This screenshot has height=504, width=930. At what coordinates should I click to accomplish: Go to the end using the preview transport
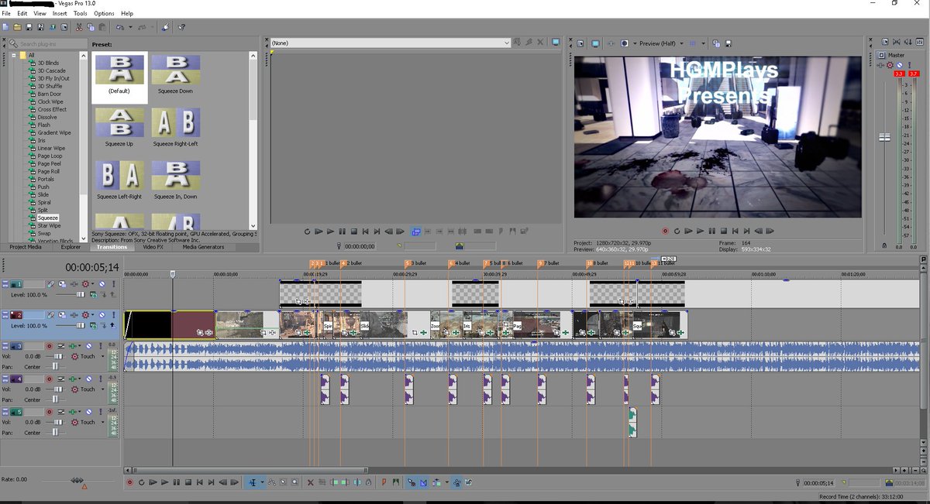pos(746,231)
